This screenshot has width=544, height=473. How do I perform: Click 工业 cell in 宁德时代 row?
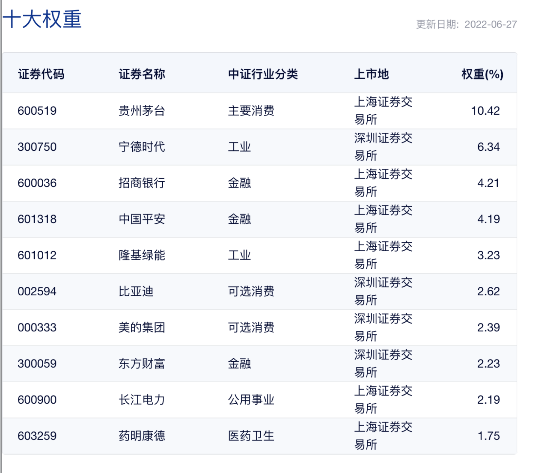point(239,147)
